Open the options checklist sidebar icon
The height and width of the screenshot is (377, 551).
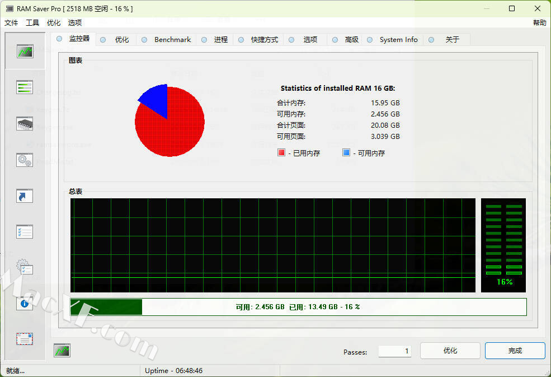(x=25, y=231)
